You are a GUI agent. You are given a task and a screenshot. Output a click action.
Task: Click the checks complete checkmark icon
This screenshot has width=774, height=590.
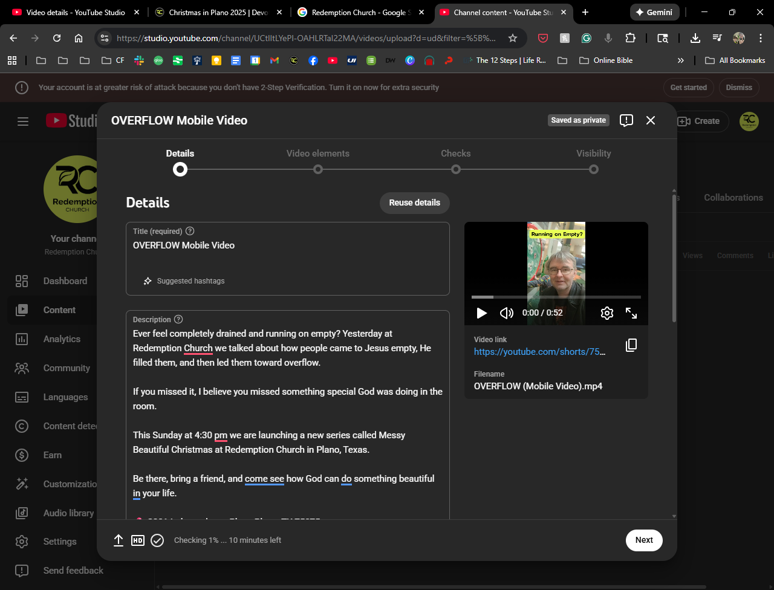point(157,540)
